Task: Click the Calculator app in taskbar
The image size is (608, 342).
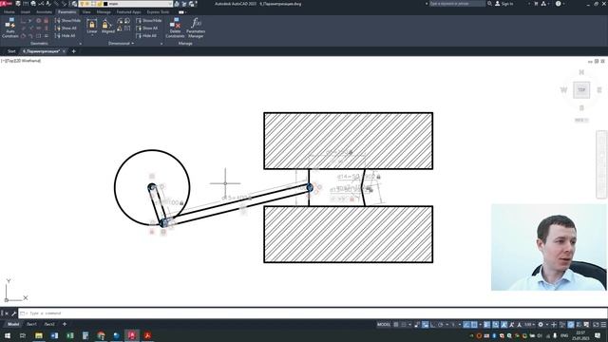Action: (x=85, y=335)
